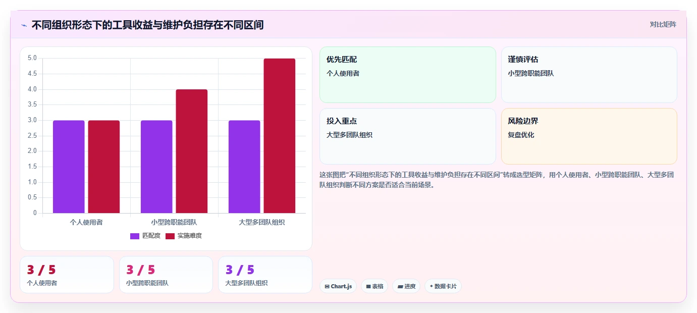Select the purple 匹配度 bar for 小型跨职能团队
Image resolution: width=697 pixels, height=313 pixels.
[156, 167]
